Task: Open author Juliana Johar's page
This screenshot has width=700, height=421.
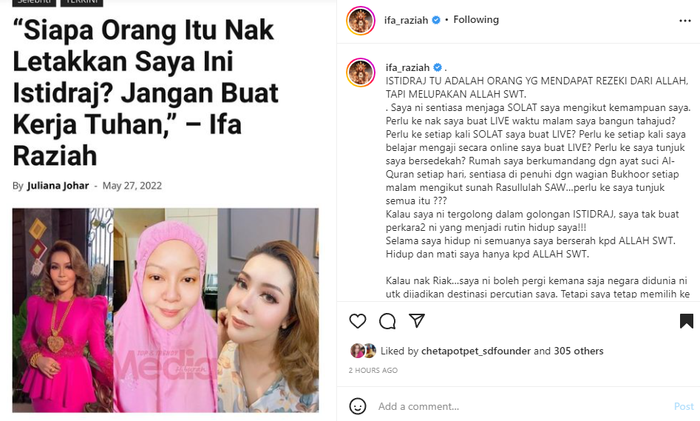Action: click(58, 186)
